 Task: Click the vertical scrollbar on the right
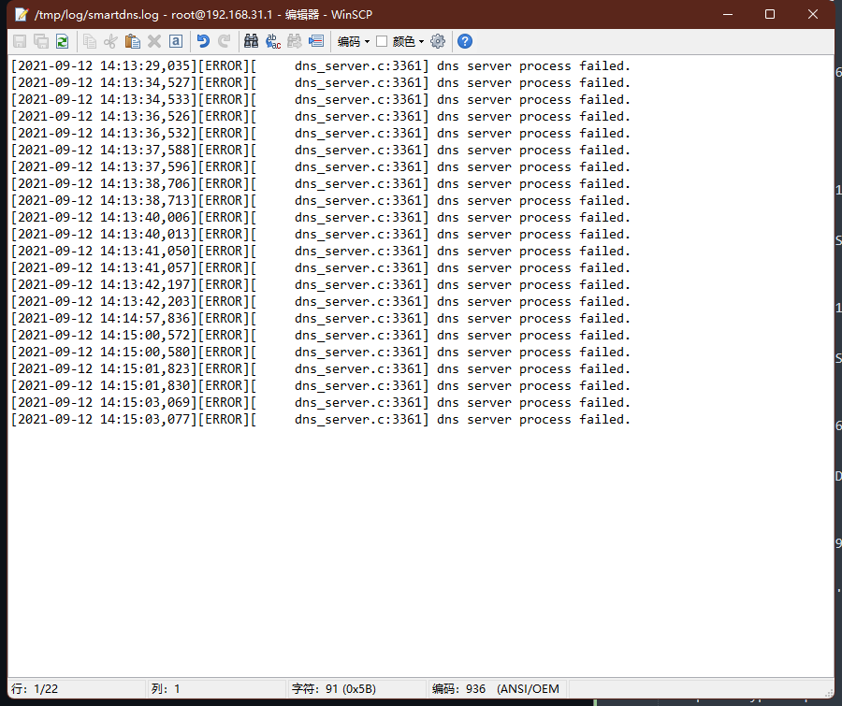click(x=835, y=374)
